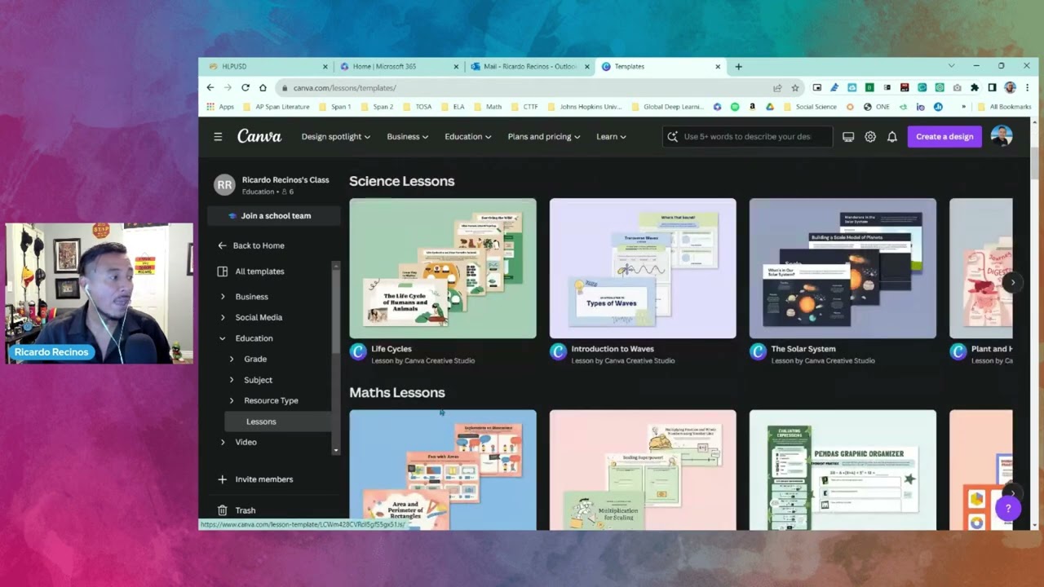Switch to Mail Outlook tab
Viewport: 1044px width, 587px height.
tap(530, 67)
